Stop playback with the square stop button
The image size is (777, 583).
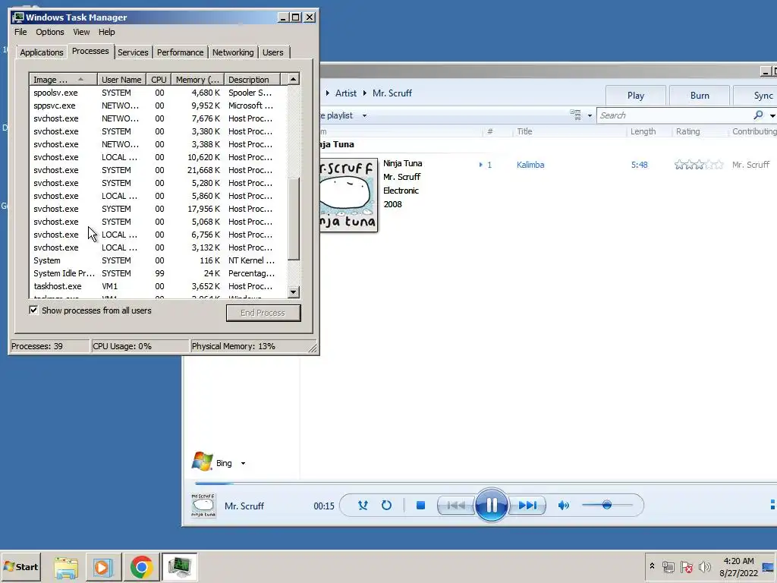[420, 505]
